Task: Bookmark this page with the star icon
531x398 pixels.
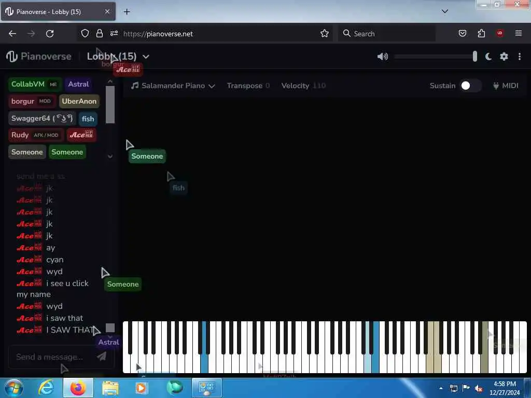Action: 325,34
